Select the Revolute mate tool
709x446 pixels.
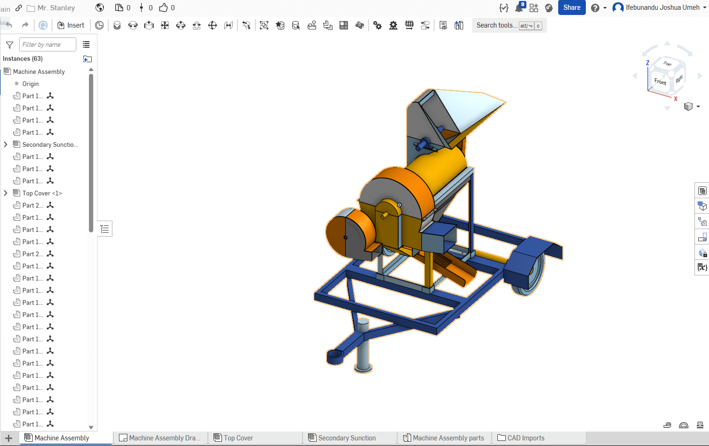[x=133, y=25]
